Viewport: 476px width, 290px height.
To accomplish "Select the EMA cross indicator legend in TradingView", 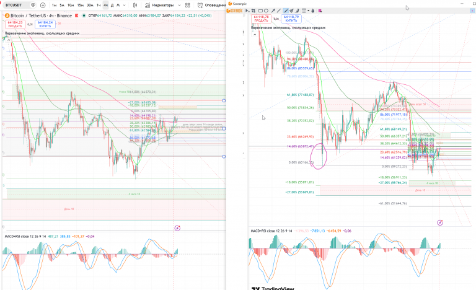I will [42, 33].
